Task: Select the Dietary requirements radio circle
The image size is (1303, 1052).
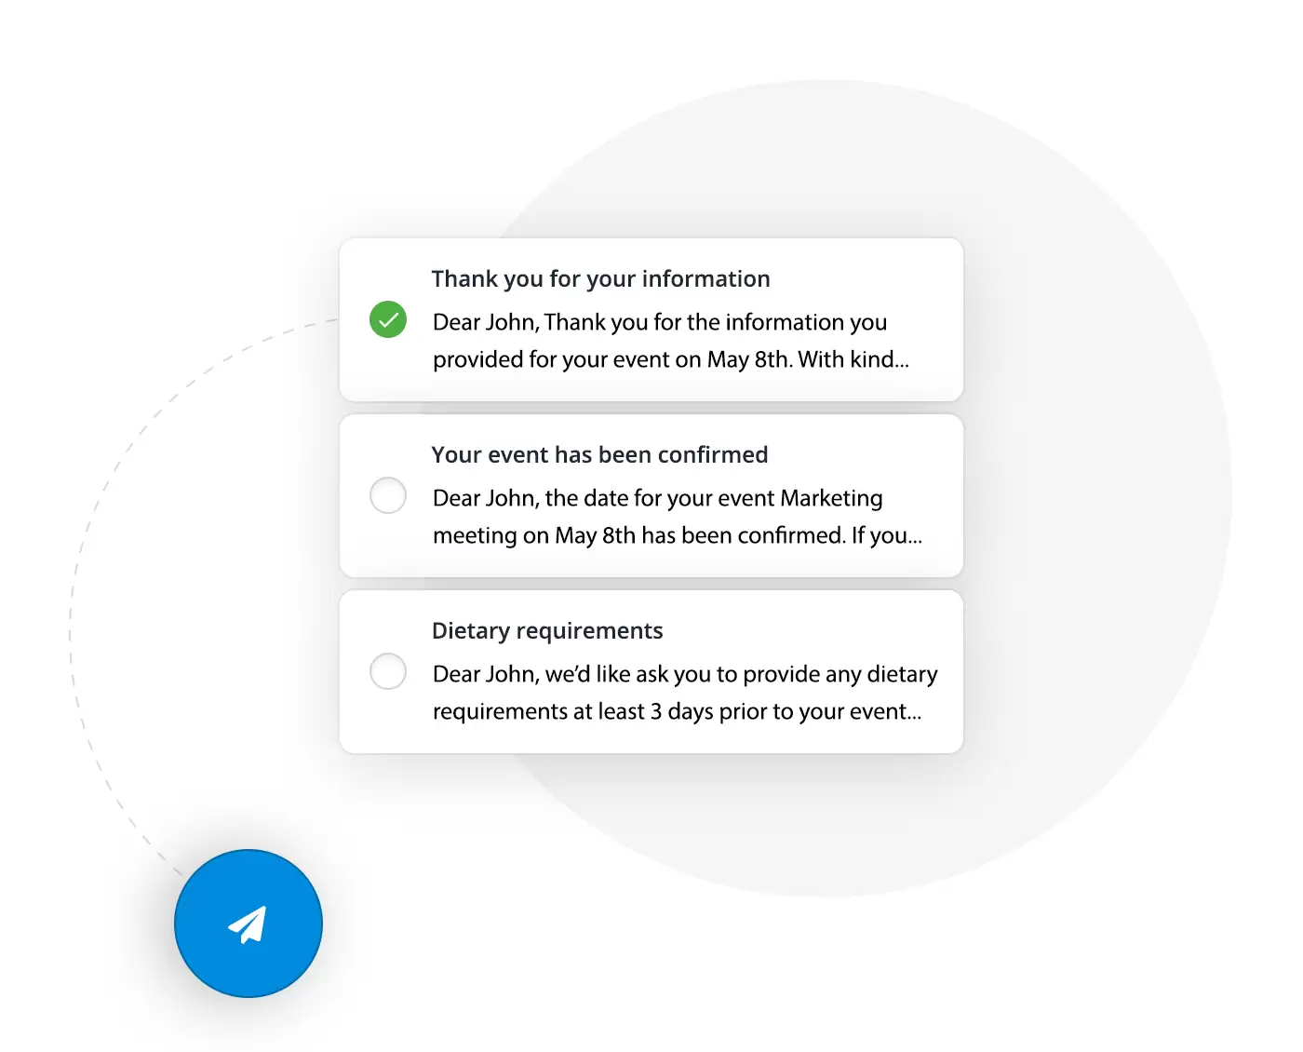Action: 388,671
